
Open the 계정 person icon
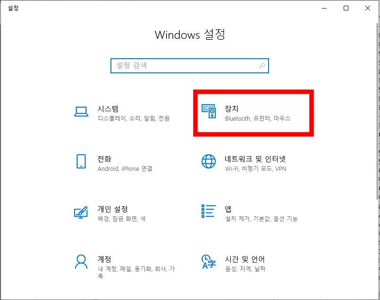coord(81,262)
